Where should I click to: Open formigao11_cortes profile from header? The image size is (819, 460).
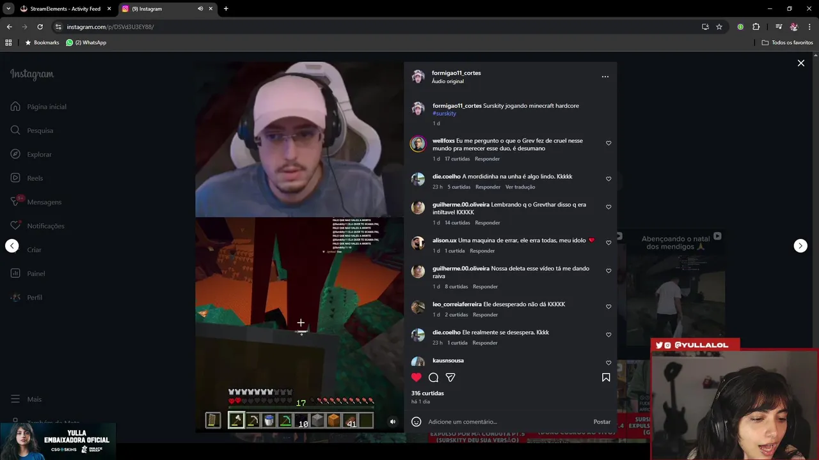pyautogui.click(x=456, y=73)
